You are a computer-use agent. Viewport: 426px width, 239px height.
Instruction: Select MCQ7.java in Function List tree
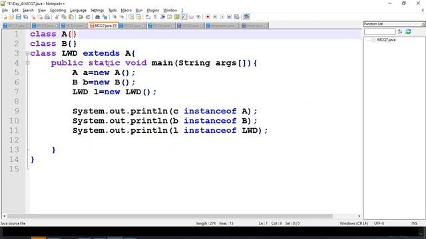386,40
